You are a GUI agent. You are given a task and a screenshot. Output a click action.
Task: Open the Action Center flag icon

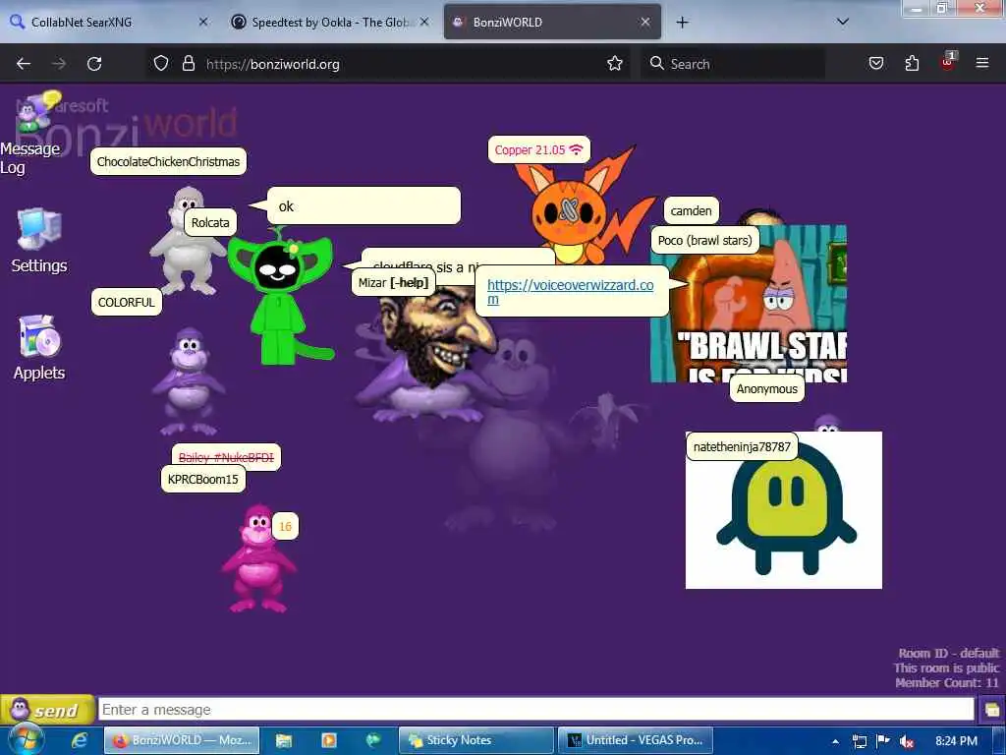(883, 741)
